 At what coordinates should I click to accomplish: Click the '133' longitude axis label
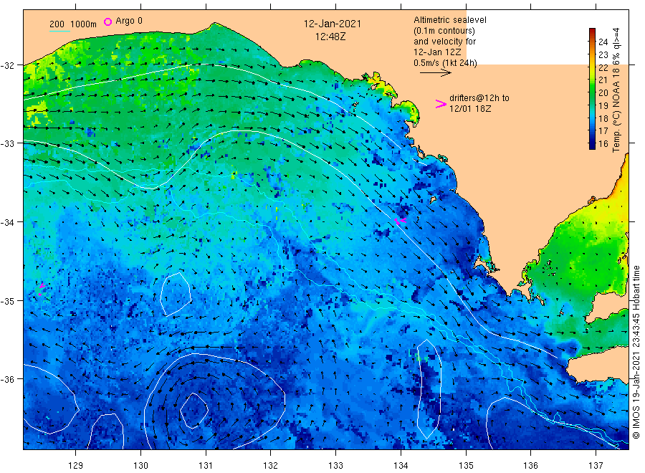(335, 465)
